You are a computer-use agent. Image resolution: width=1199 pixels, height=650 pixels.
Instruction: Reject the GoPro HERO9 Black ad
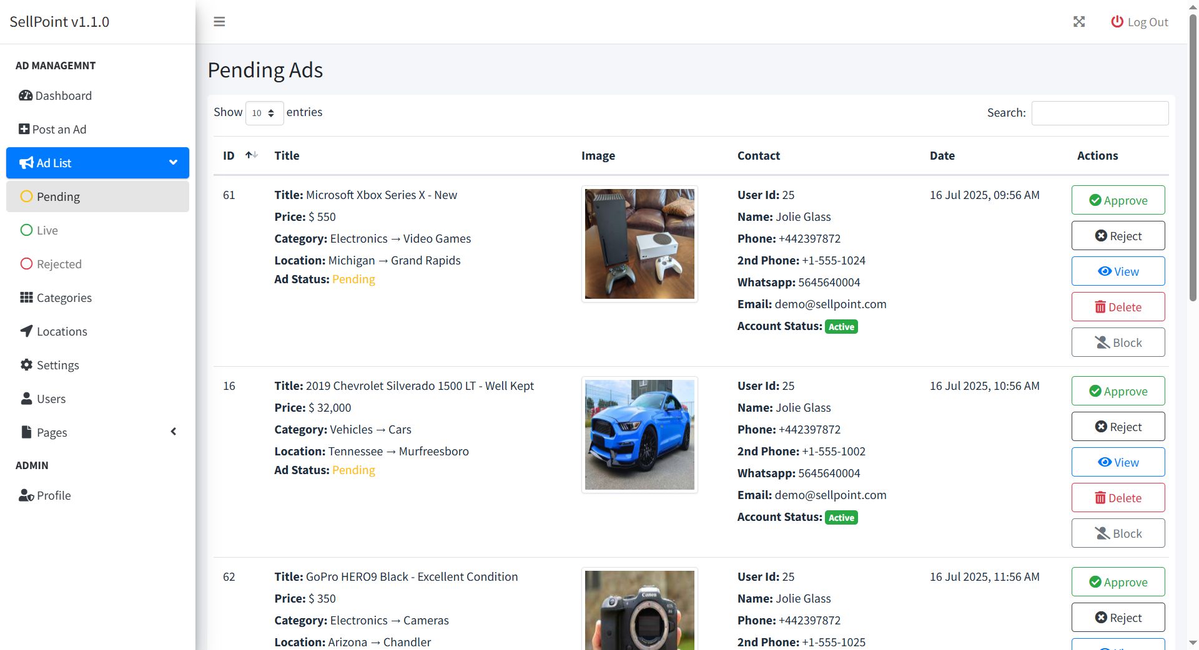[1118, 618]
